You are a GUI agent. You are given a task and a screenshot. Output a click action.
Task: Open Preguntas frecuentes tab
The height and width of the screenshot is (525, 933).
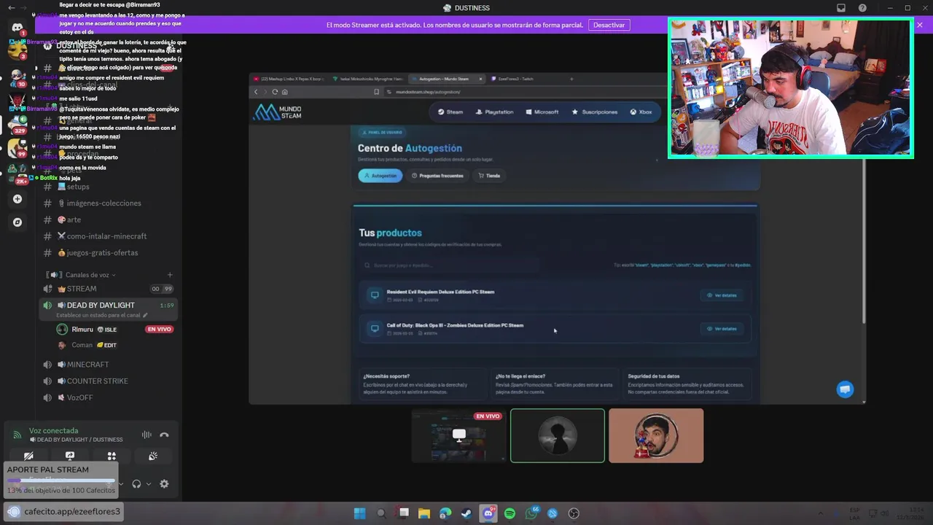pos(437,176)
